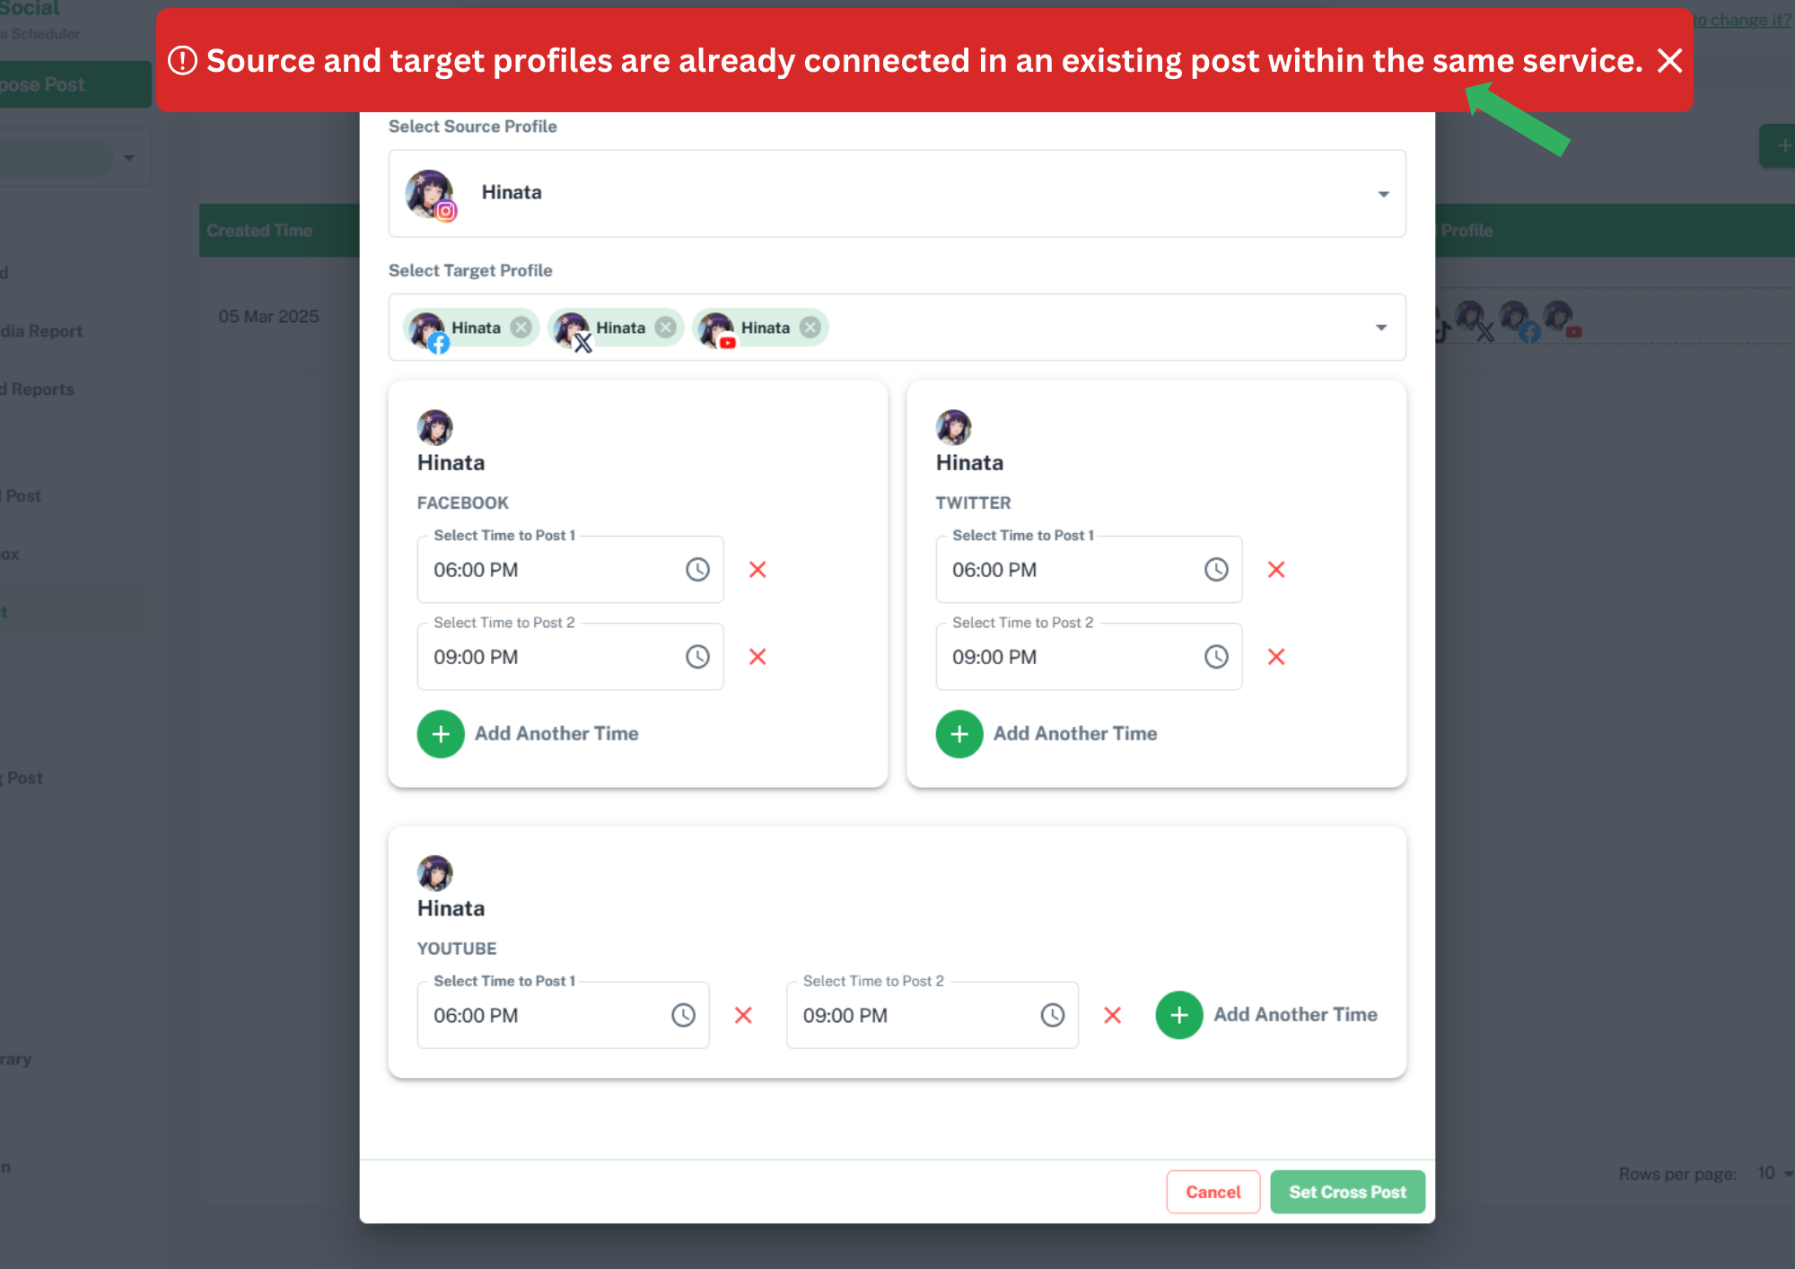The image size is (1795, 1269).
Task: Remove the 06:00 PM Twitter time slot
Action: pos(1276,569)
